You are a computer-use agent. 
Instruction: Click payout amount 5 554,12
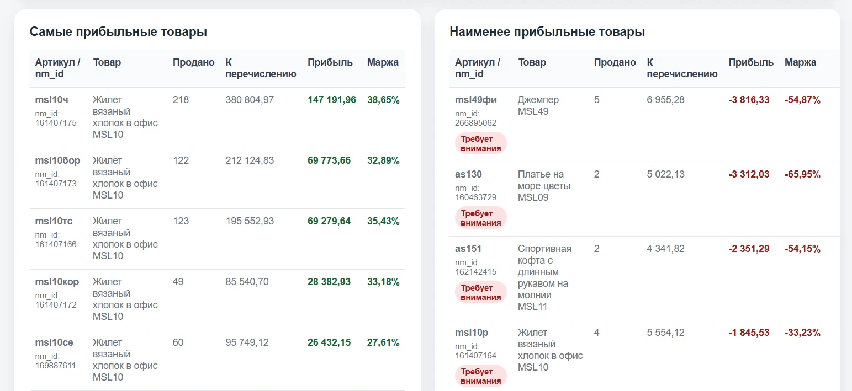[x=666, y=333]
